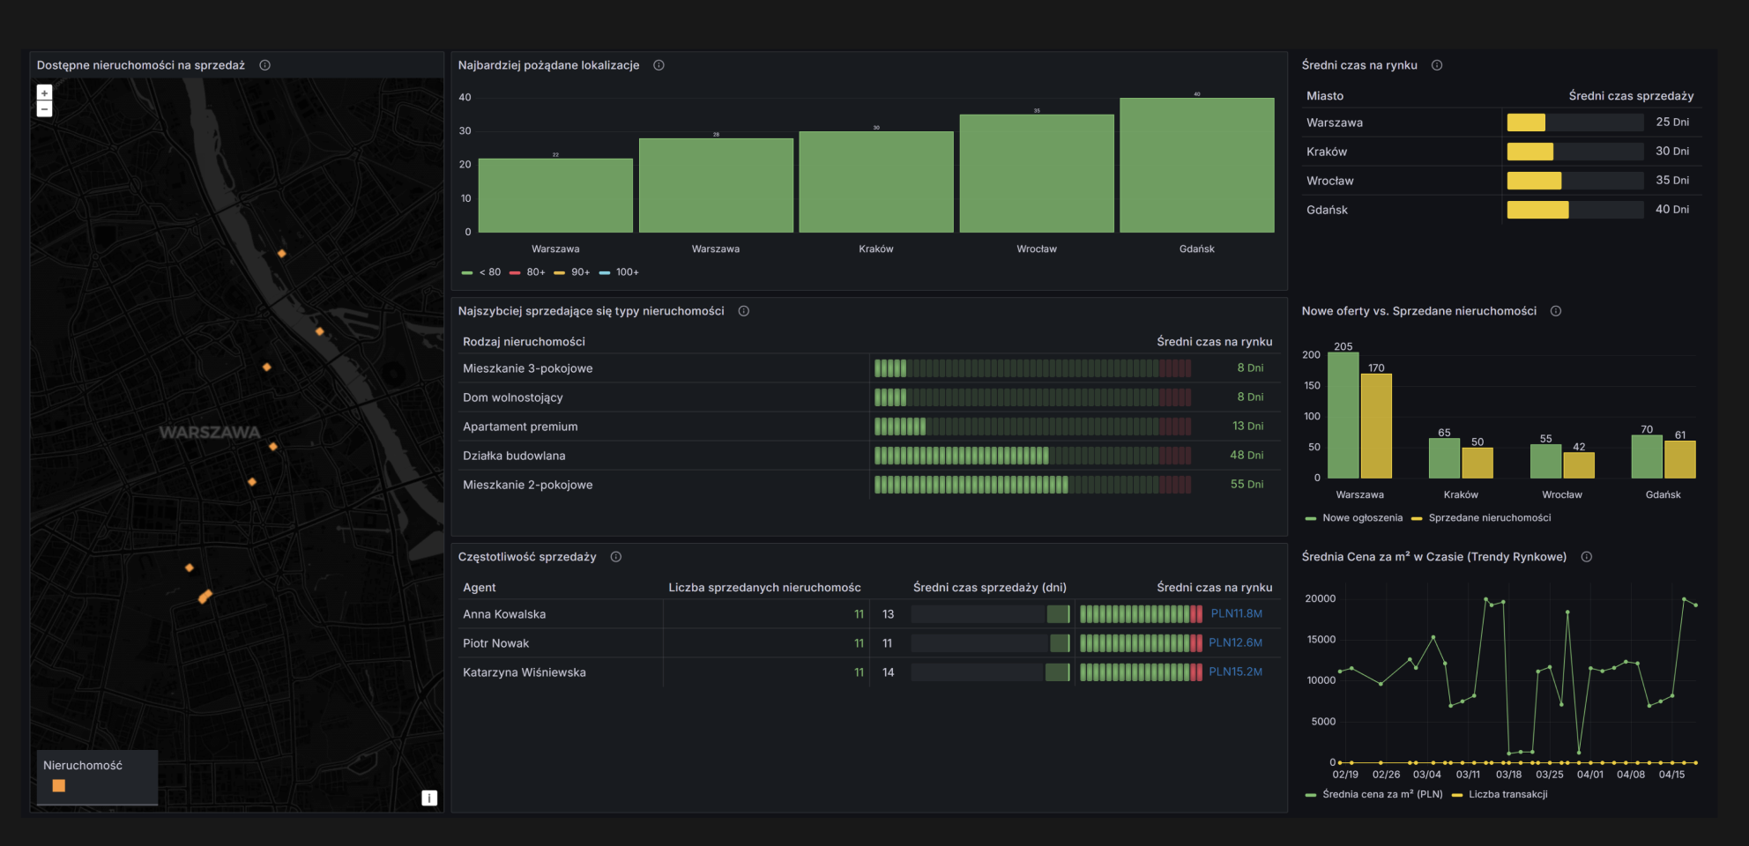Show info for Najszybciej sprzedające się typy panel

tap(743, 311)
